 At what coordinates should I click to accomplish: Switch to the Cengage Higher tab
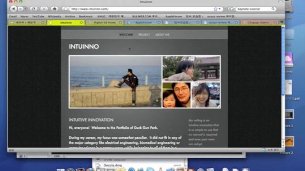point(258,23)
